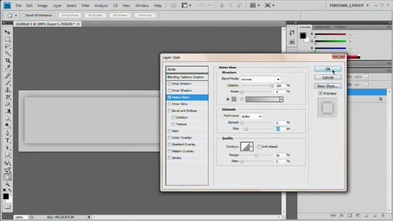
Task: Click the create new layer icon
Action: point(375,215)
